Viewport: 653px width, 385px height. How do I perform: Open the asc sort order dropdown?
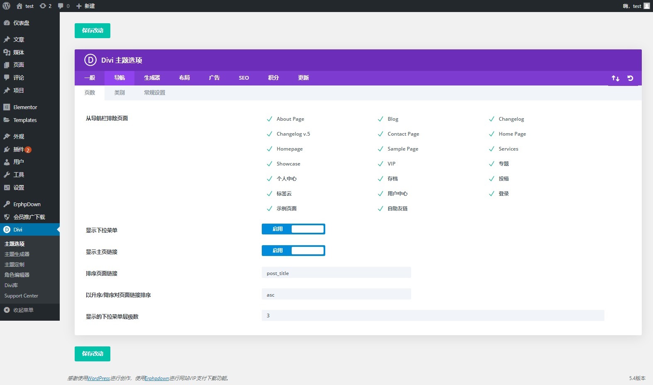pyautogui.click(x=336, y=294)
